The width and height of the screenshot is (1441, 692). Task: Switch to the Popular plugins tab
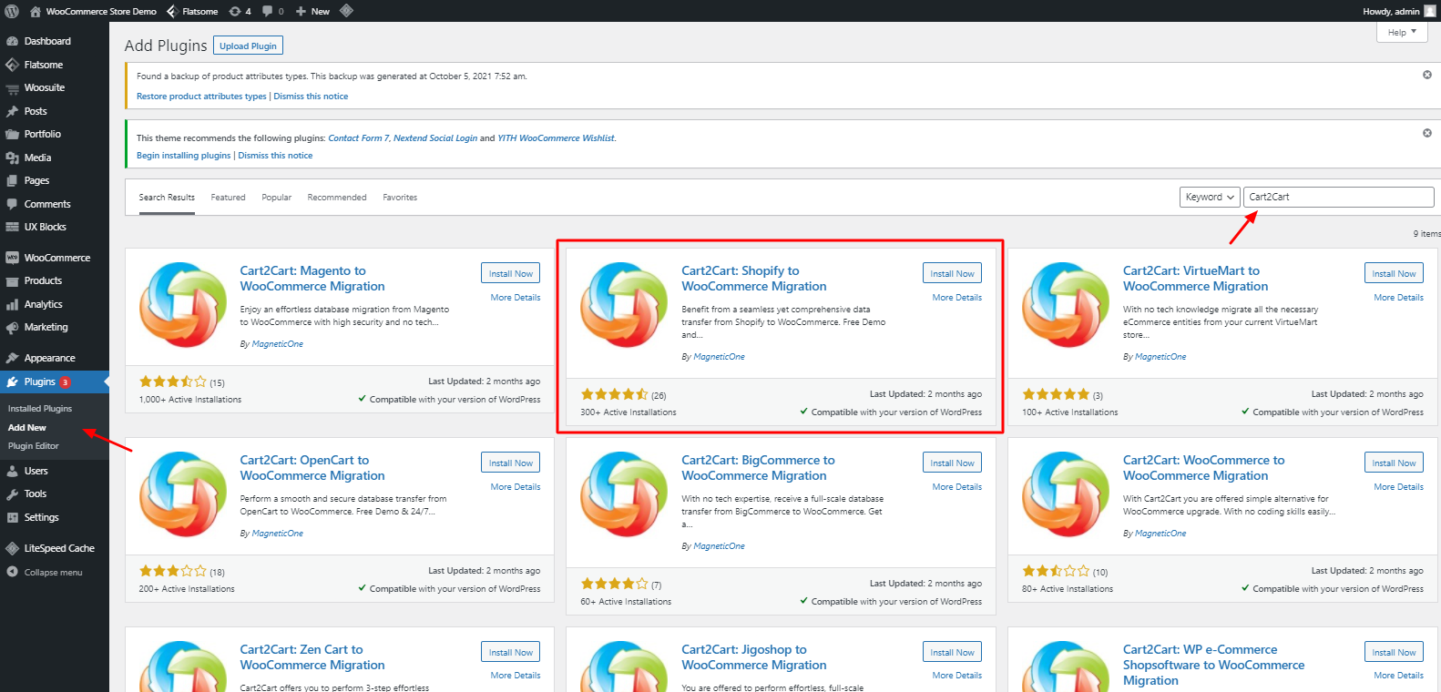pos(277,198)
